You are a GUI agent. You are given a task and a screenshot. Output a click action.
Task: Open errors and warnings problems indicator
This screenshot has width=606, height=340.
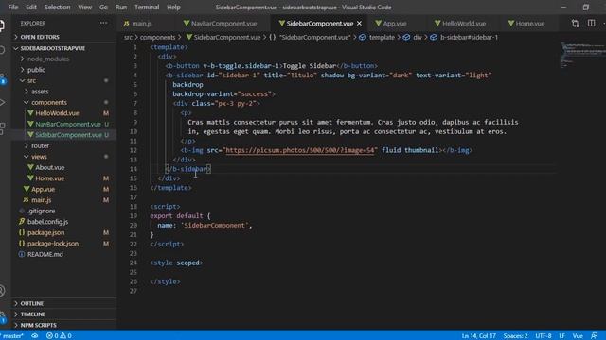pos(59,336)
